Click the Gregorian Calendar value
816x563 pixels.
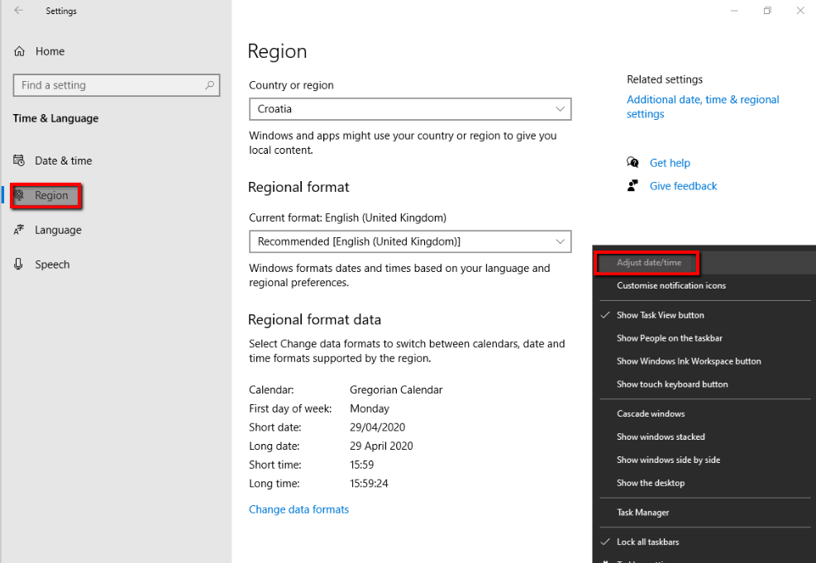tap(396, 389)
